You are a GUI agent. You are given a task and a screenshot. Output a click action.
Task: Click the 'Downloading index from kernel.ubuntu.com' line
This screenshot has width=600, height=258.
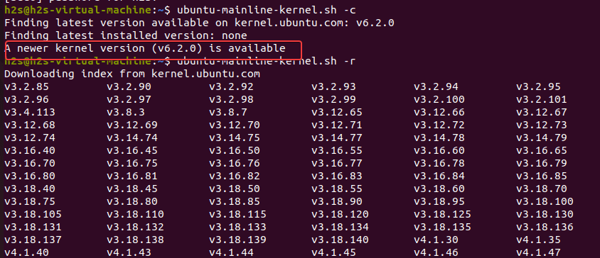point(132,74)
